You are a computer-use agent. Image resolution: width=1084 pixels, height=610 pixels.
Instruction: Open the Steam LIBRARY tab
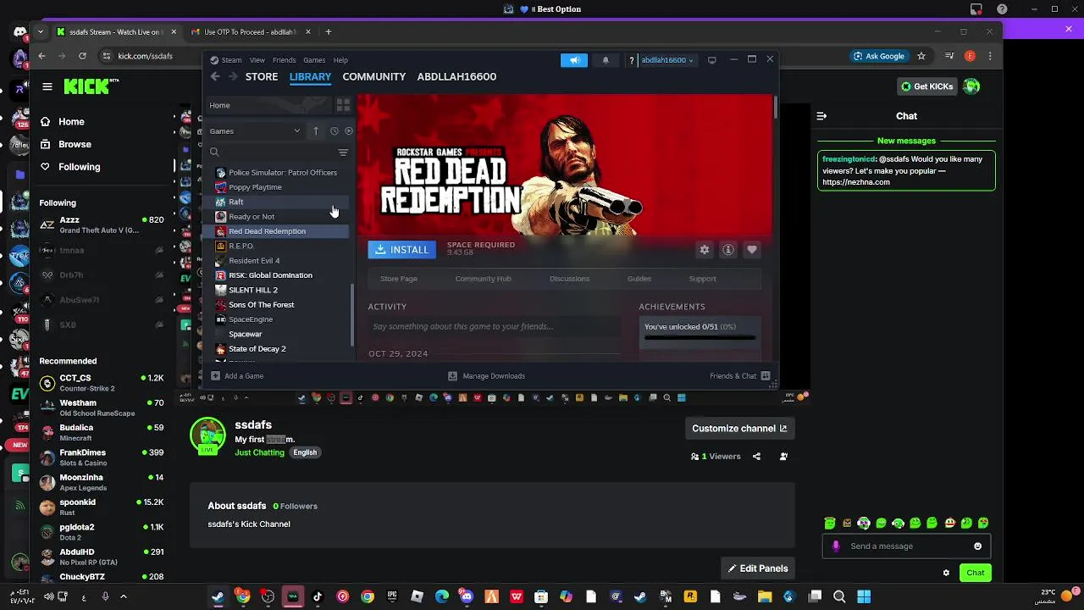(310, 76)
